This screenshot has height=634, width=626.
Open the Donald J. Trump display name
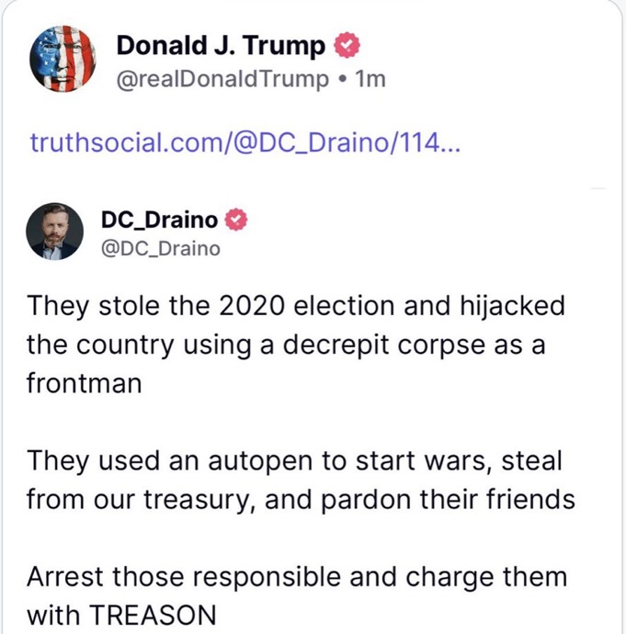(x=221, y=44)
